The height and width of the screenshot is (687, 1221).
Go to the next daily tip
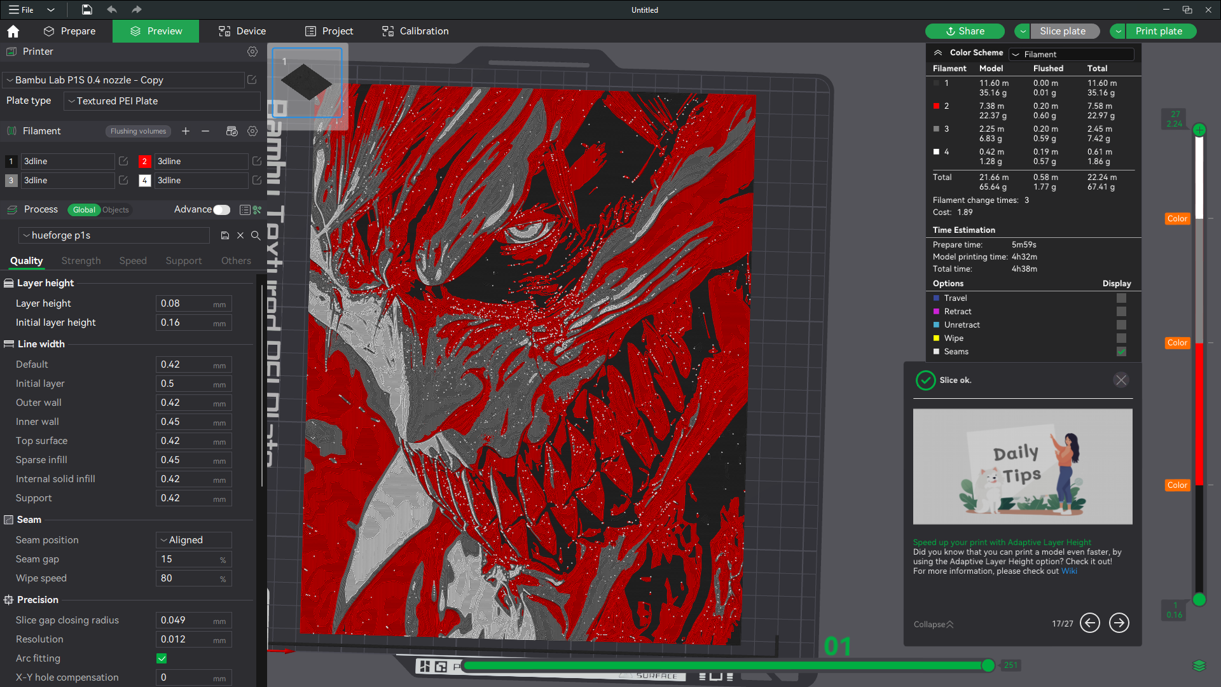tap(1119, 623)
